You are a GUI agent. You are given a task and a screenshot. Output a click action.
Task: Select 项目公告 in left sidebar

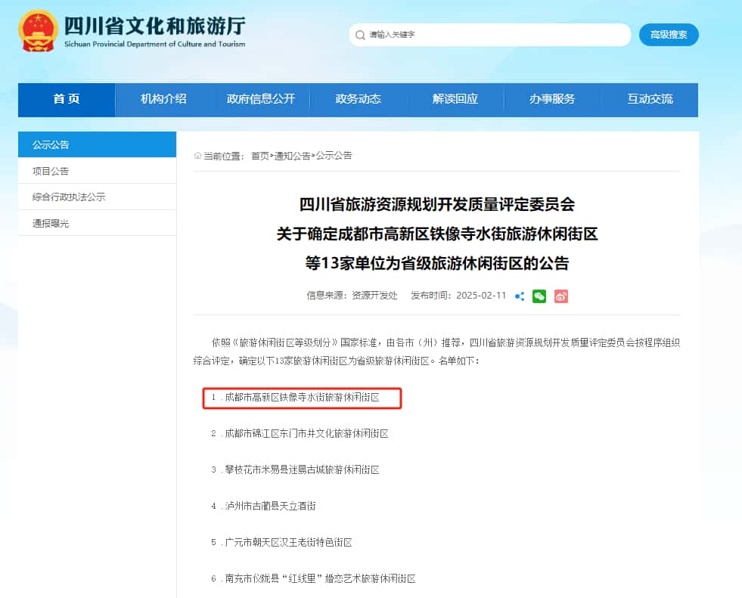(97, 171)
